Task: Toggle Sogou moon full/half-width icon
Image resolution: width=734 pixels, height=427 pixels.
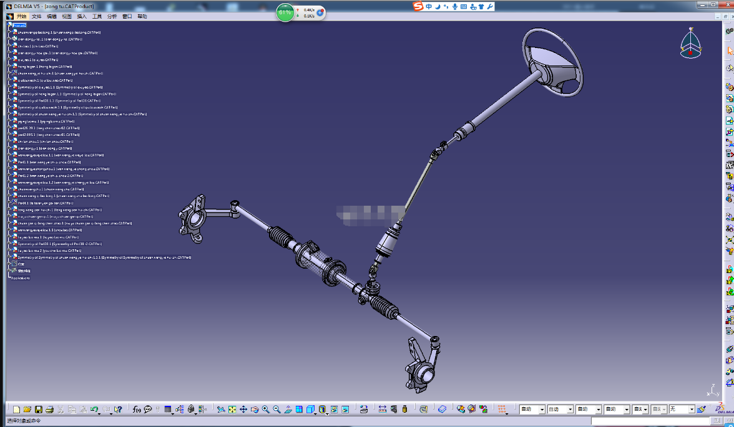Action: pyautogui.click(x=438, y=6)
